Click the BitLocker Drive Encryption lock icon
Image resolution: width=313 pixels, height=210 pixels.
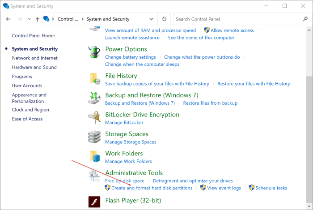(x=94, y=117)
